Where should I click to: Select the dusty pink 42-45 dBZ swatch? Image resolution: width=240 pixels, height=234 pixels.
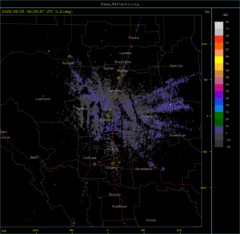[219, 81]
